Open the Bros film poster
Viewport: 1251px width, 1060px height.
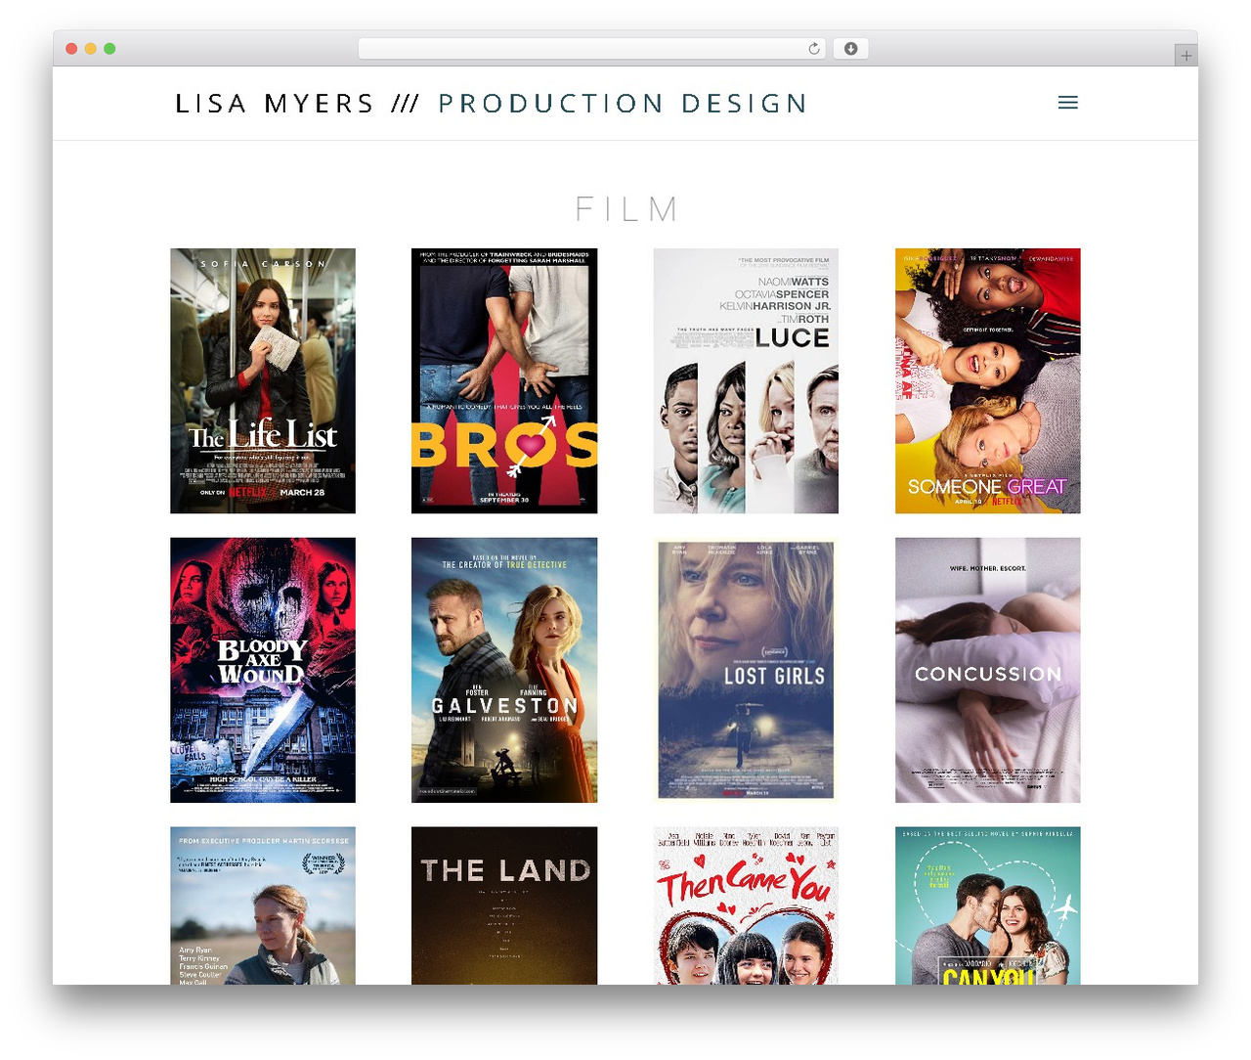click(x=504, y=380)
